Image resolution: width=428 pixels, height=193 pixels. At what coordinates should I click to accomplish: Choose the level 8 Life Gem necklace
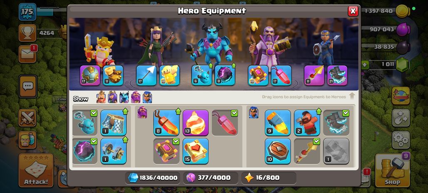click(x=166, y=123)
